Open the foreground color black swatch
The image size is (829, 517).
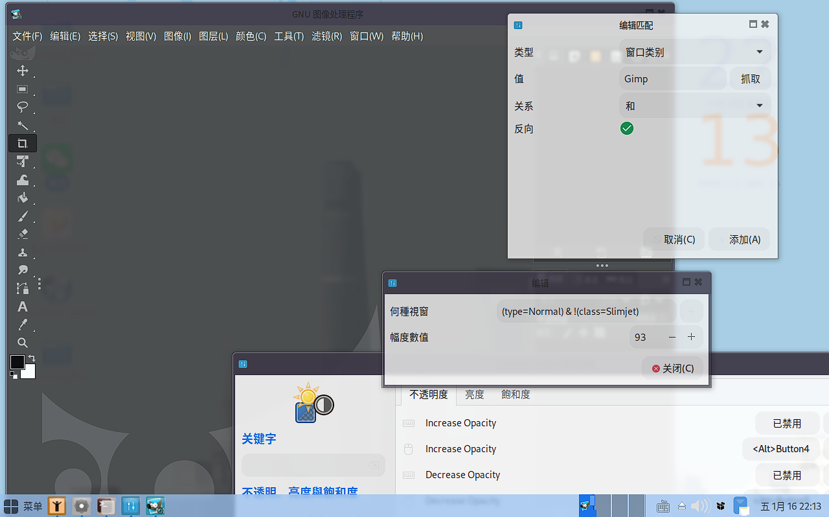(x=17, y=362)
